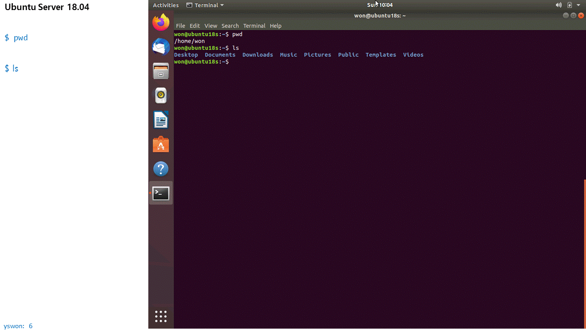Click the 'yswon: 6' footer label
586x330 pixels.
pos(18,326)
